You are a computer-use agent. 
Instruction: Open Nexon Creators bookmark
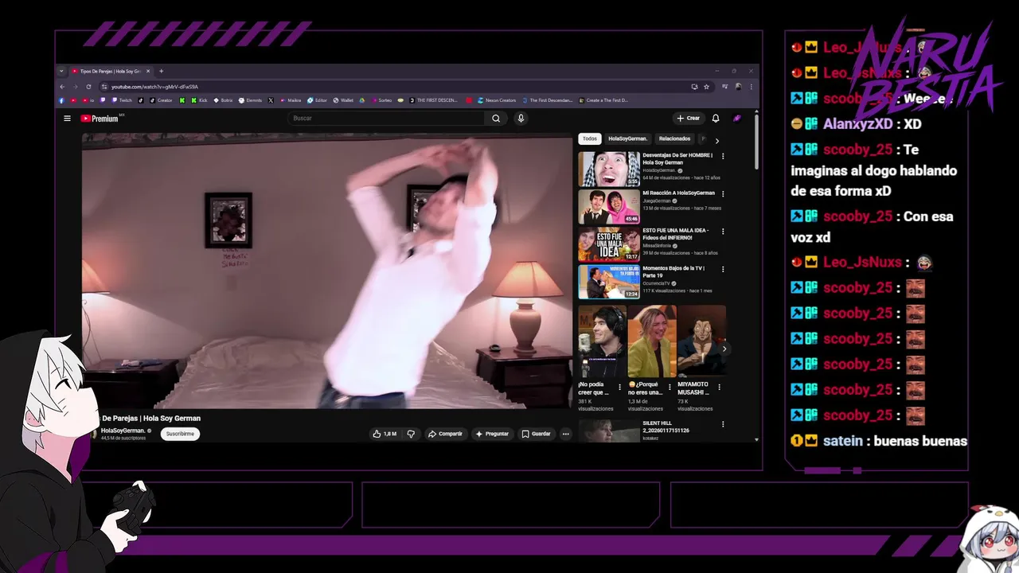[x=497, y=100]
